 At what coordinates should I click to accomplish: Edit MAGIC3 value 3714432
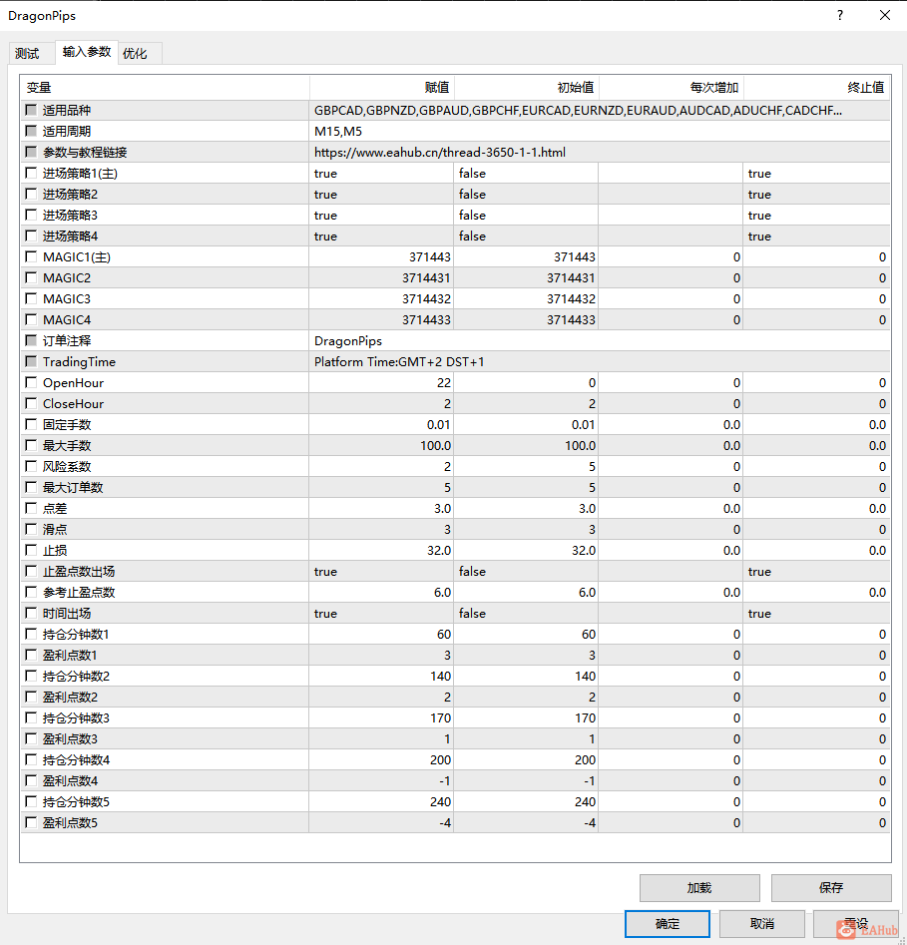(381, 299)
